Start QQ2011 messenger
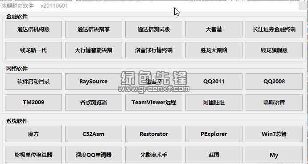Image resolution: width=308 pixels, height=164 pixels. [214, 81]
